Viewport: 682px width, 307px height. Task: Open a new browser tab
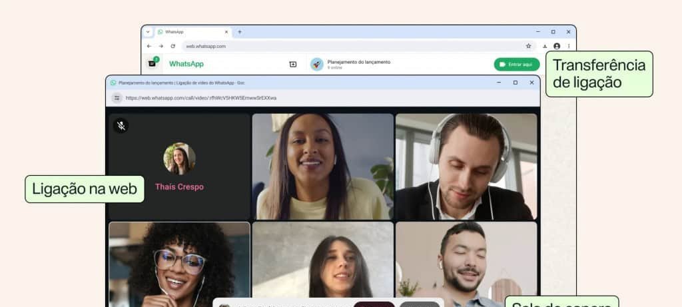click(x=240, y=32)
